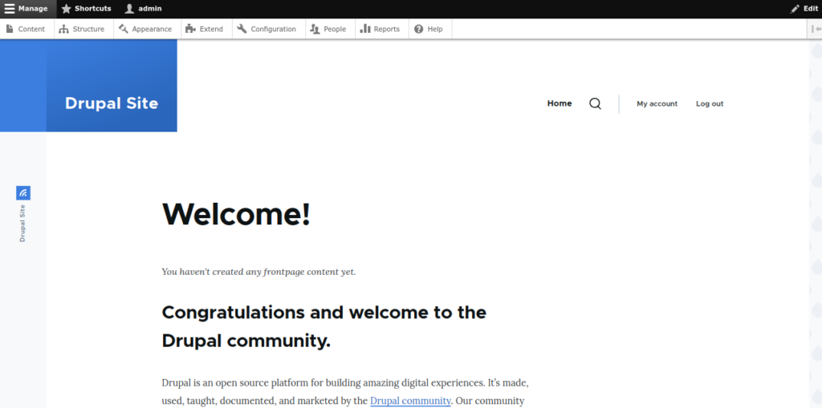This screenshot has height=408, width=822.
Task: Click the Log out link
Action: [710, 103]
